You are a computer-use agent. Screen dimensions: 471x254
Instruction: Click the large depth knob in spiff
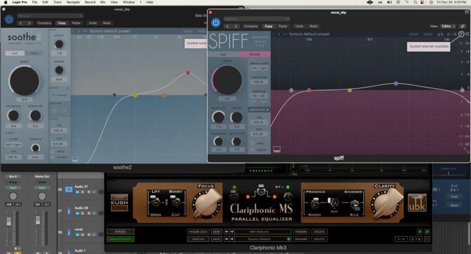click(x=227, y=80)
